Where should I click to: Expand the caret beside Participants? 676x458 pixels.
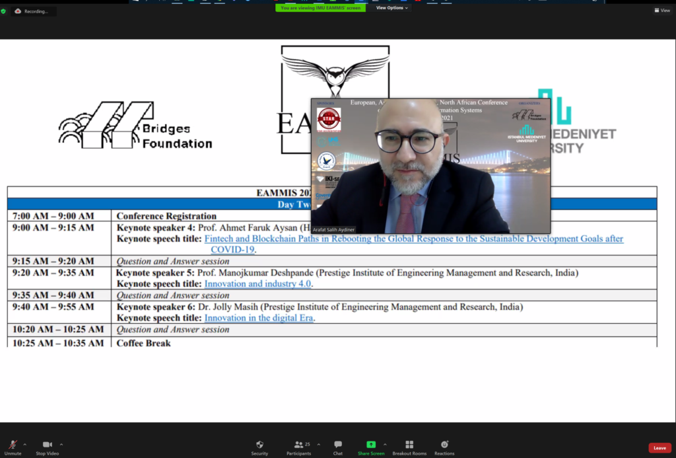[319, 444]
